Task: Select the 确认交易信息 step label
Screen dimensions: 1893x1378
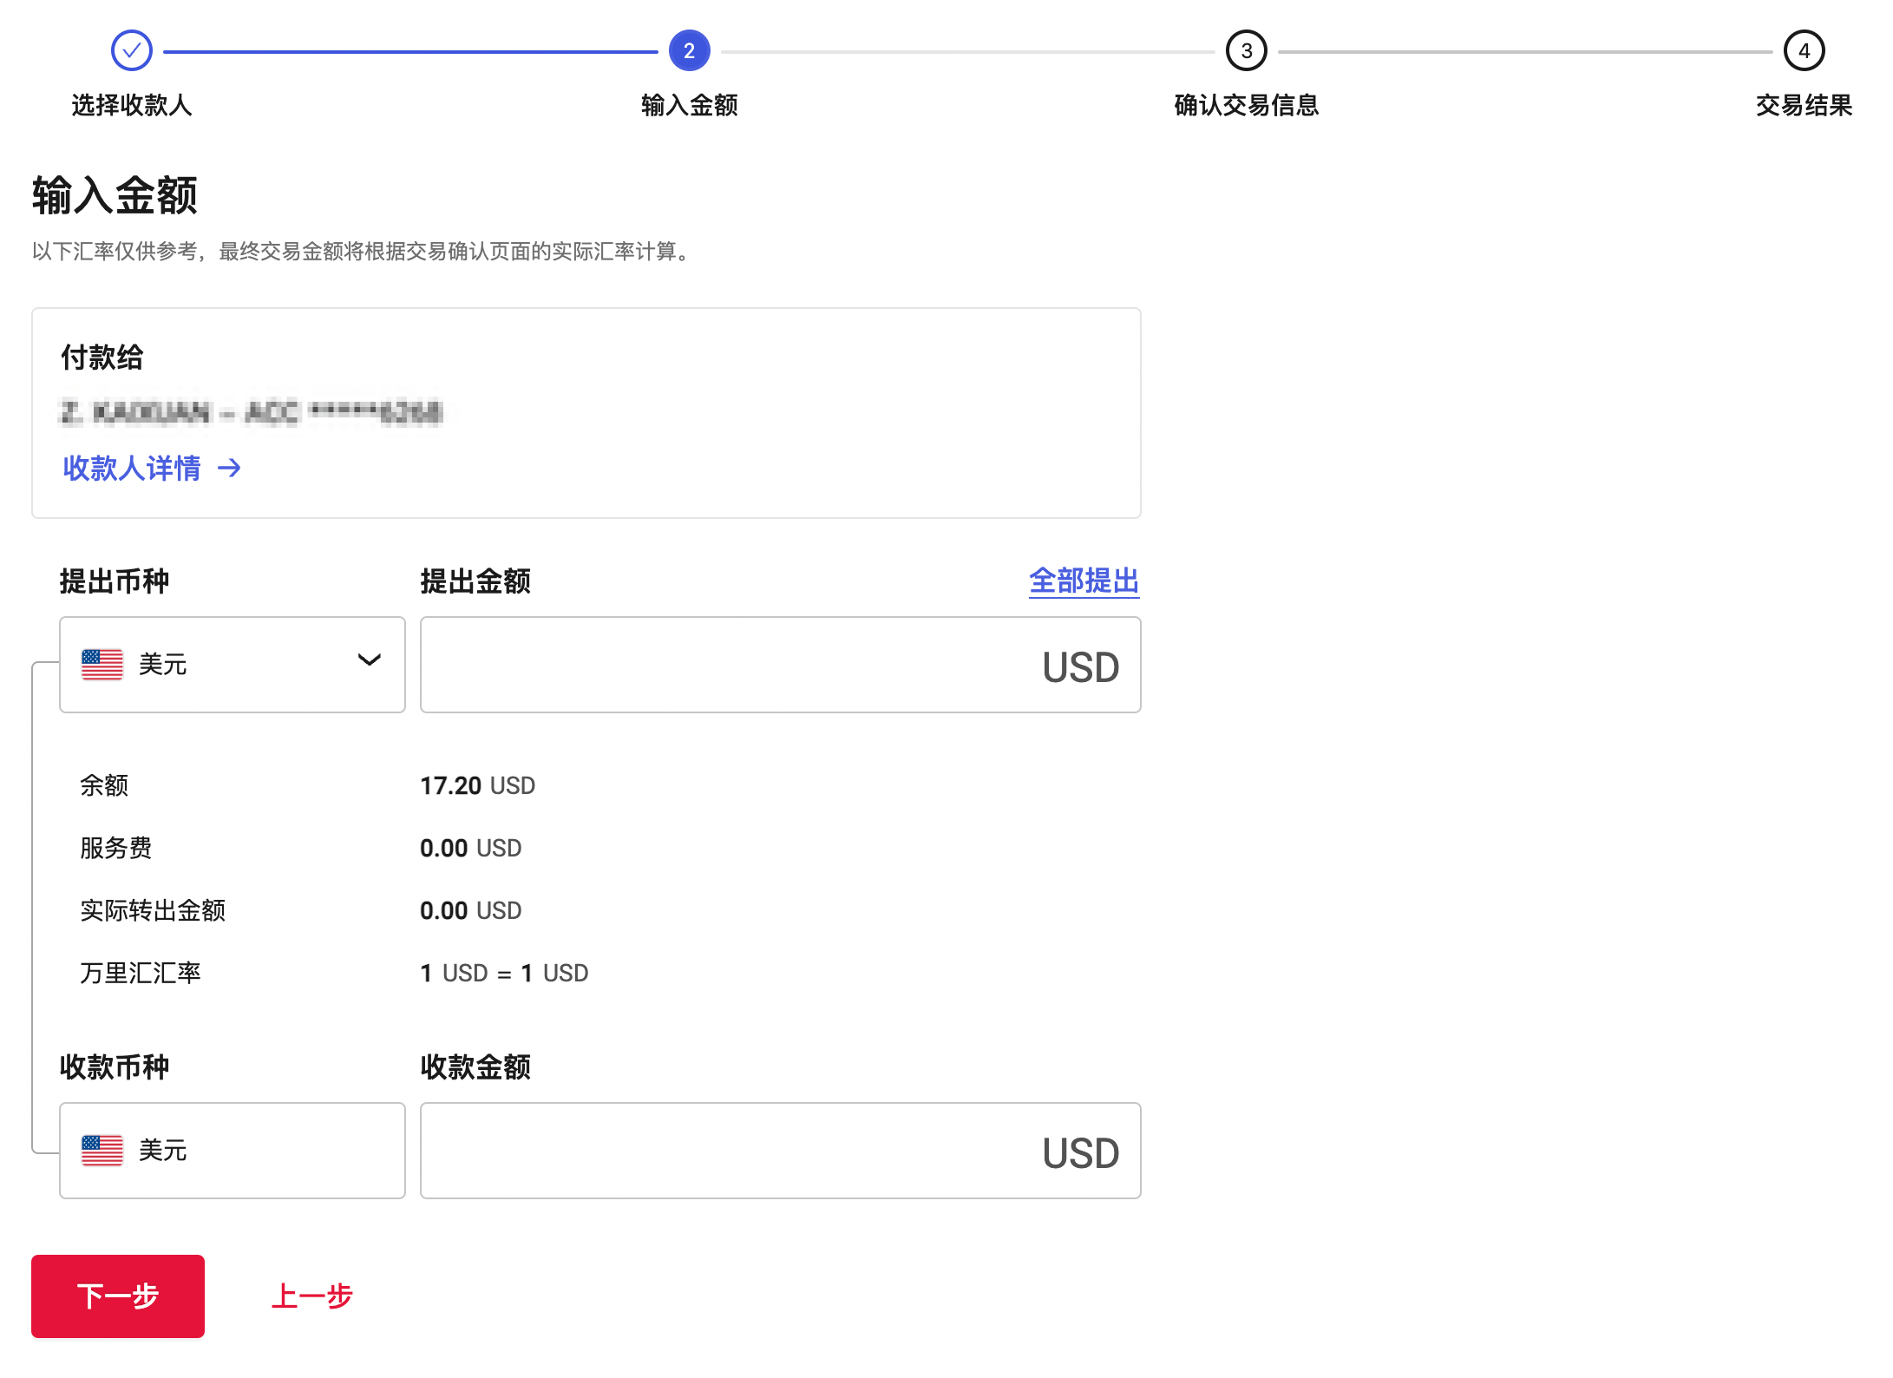Action: pyautogui.click(x=1247, y=106)
